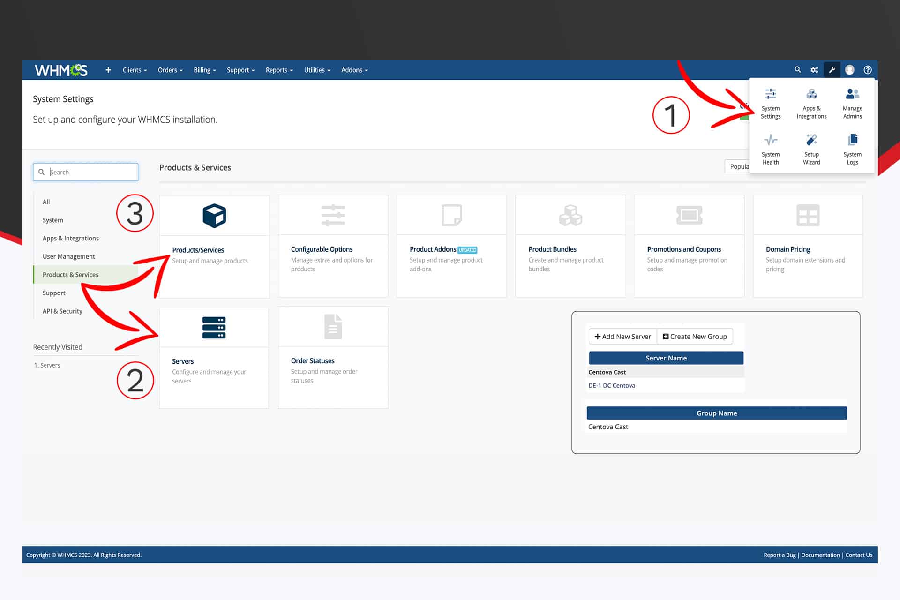The image size is (900, 600).
Task: Focus the settings Search input field
Action: (x=86, y=172)
